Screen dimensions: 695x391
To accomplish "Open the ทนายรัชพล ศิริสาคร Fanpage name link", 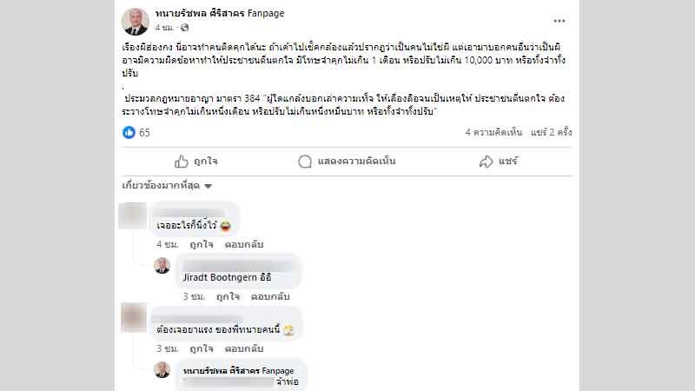I will (220, 13).
